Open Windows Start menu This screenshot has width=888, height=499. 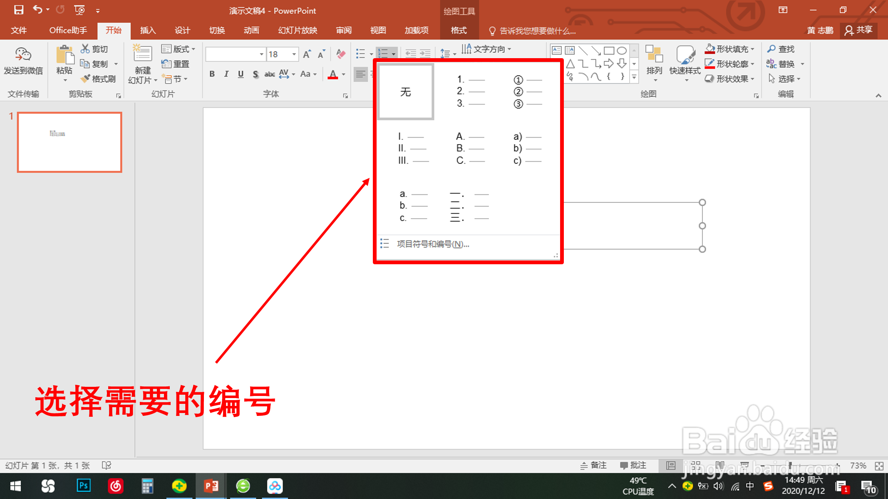[x=16, y=486]
